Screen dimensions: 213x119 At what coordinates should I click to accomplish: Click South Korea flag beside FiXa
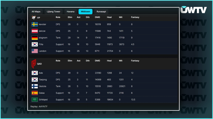point(35,44)
